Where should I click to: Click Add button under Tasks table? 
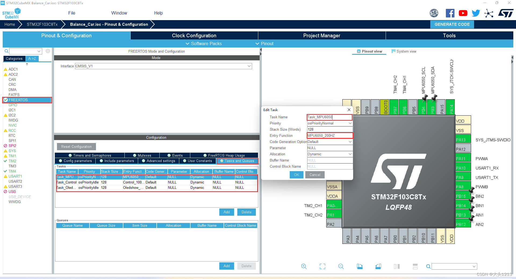pyautogui.click(x=227, y=212)
